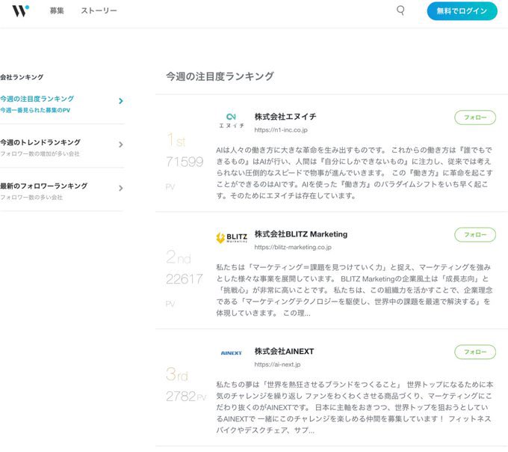Image resolution: width=508 pixels, height=452 pixels.
Task: Click the 22617 PV count
Action: pos(185,278)
